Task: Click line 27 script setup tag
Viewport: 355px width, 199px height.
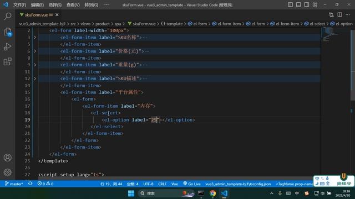Action: [71, 175]
